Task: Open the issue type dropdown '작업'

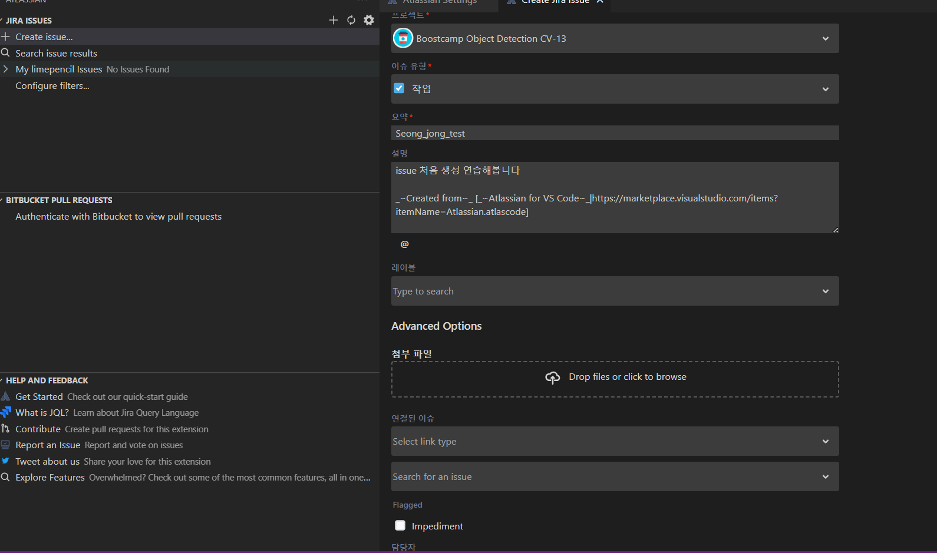Action: click(x=615, y=89)
